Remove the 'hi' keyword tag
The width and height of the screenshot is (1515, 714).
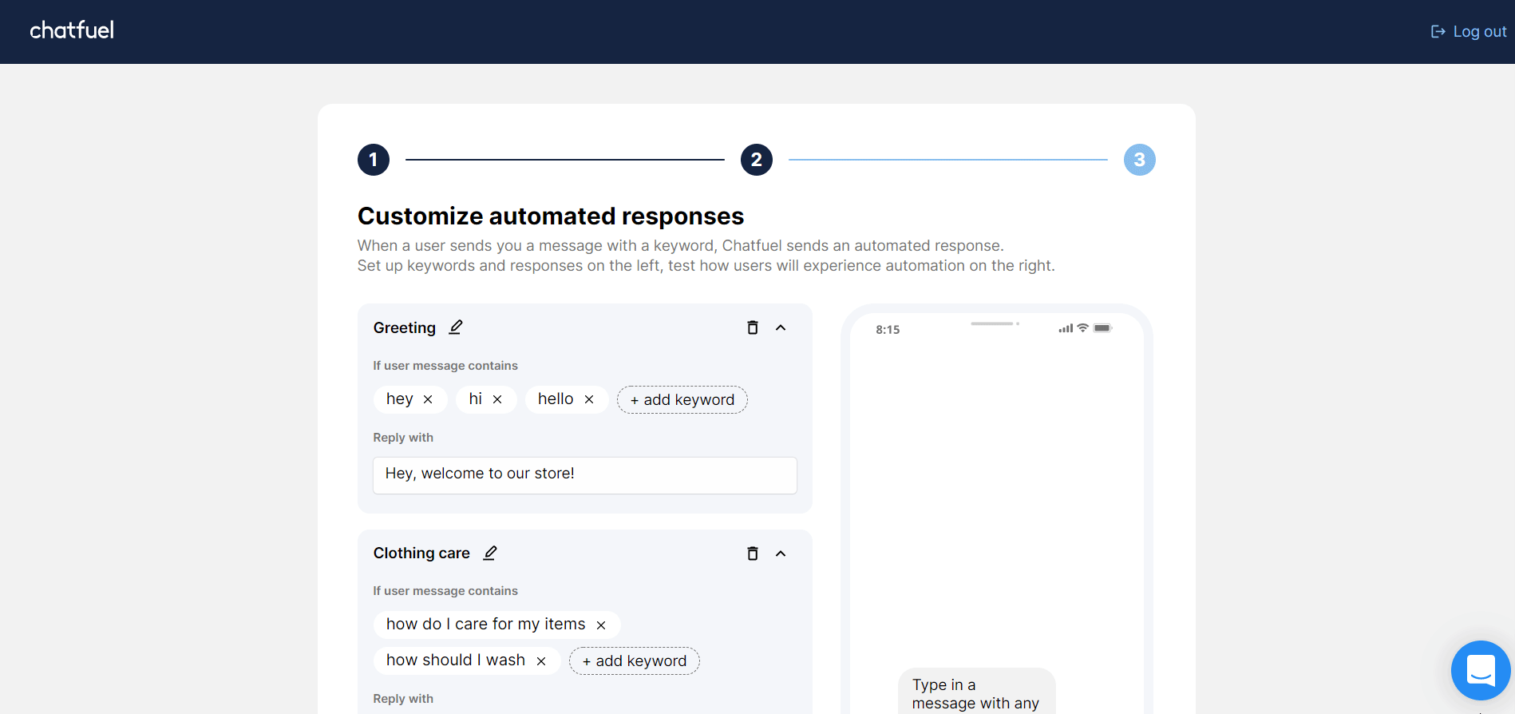pyautogui.click(x=497, y=399)
